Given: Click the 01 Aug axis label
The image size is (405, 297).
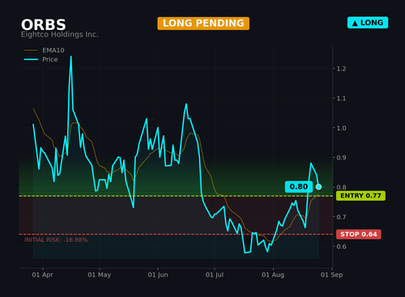Looking at the screenshot, I should tap(273, 275).
